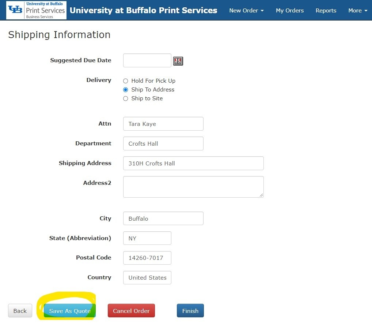Go to My Orders page
The height and width of the screenshot is (325, 372).
(289, 11)
